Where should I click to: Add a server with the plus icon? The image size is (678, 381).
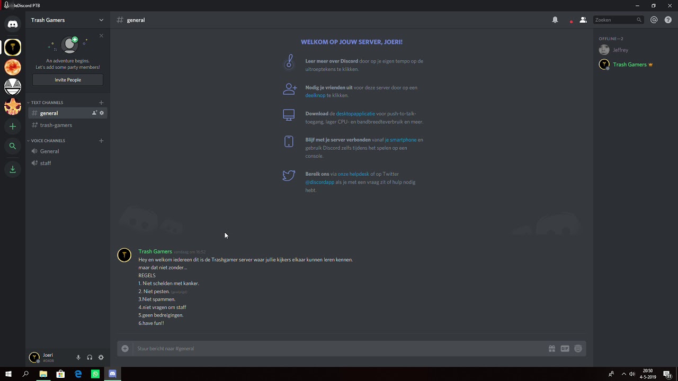[13, 126]
